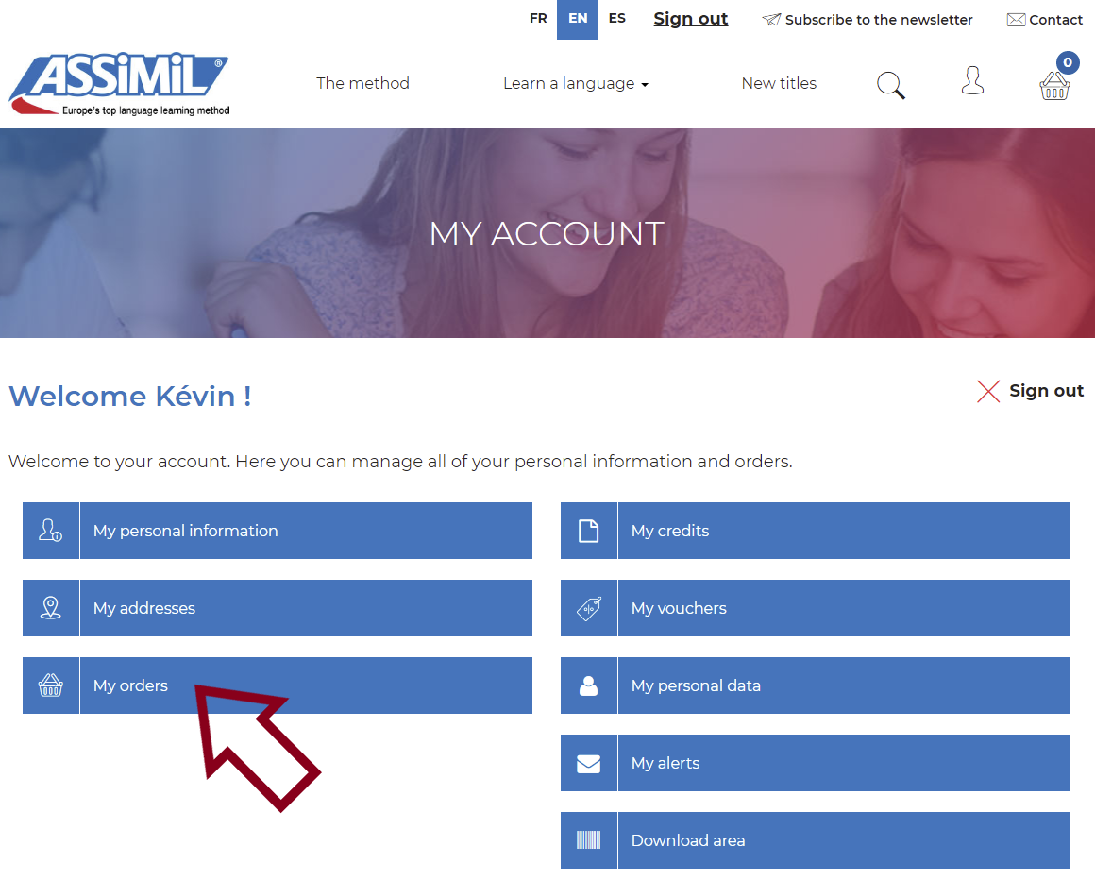Click the My vouchers tag icon
Screen dimensions: 1095x880
coord(589,608)
